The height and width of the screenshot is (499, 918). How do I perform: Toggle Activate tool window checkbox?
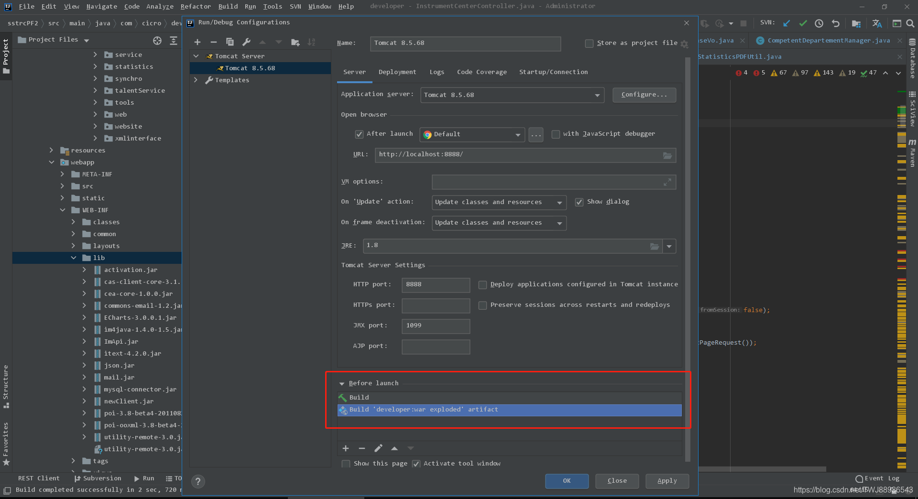416,464
